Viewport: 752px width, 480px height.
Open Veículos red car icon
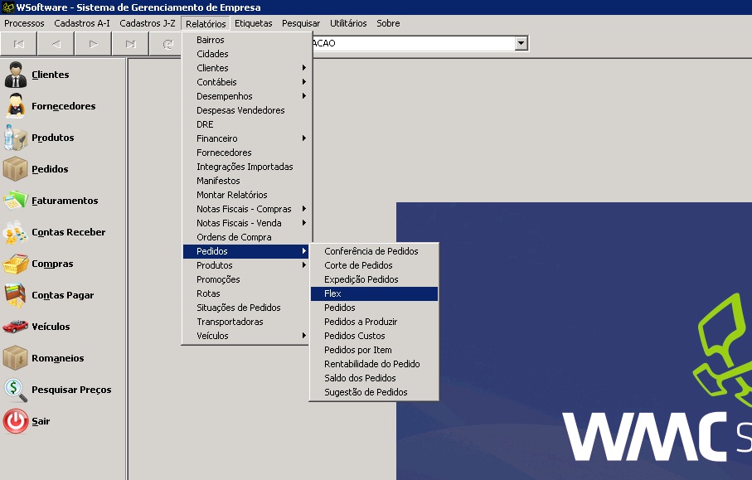[x=16, y=327]
